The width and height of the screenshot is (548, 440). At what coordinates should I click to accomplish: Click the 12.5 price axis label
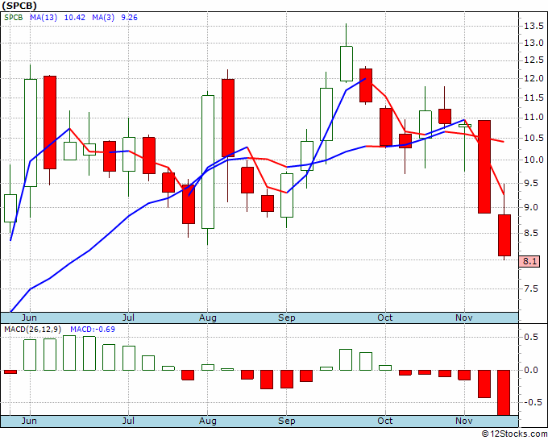click(x=533, y=60)
